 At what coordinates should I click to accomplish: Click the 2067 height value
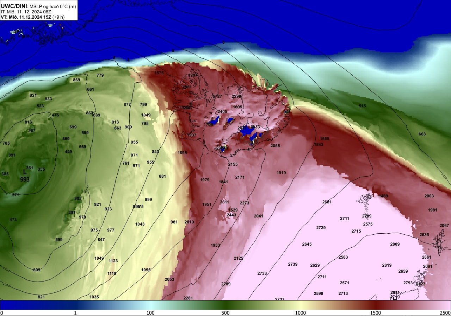pyautogui.click(x=444, y=226)
